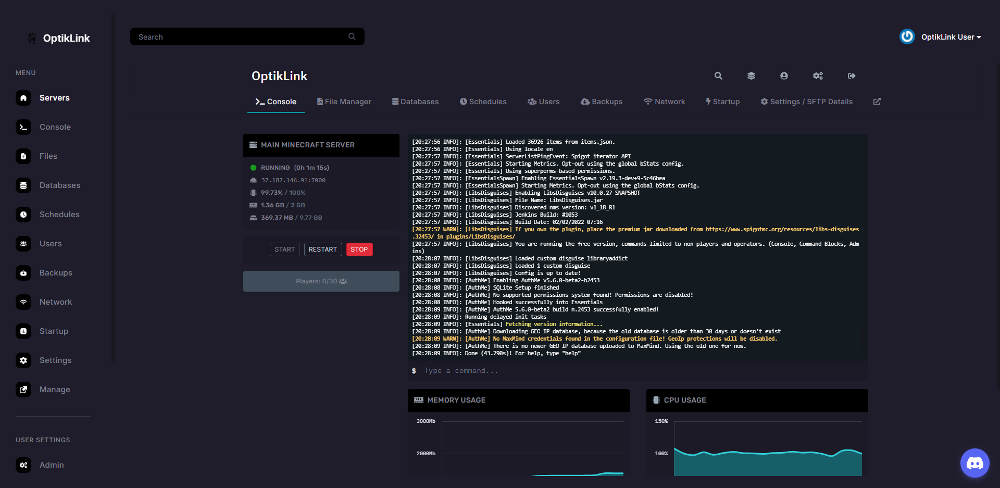Click the MEMORY USAGE chart header
The image size is (1000, 488).
point(519,401)
